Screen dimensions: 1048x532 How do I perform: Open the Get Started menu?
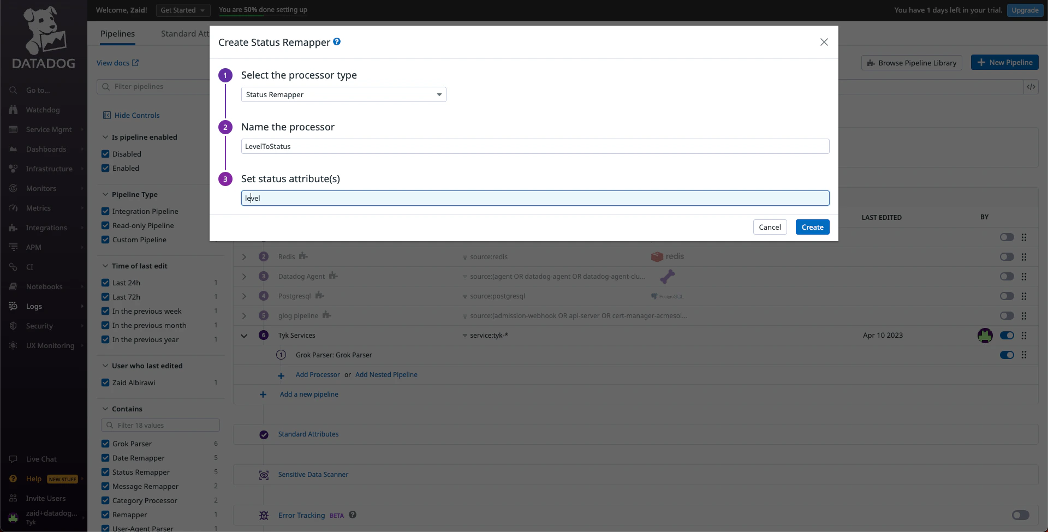point(183,10)
